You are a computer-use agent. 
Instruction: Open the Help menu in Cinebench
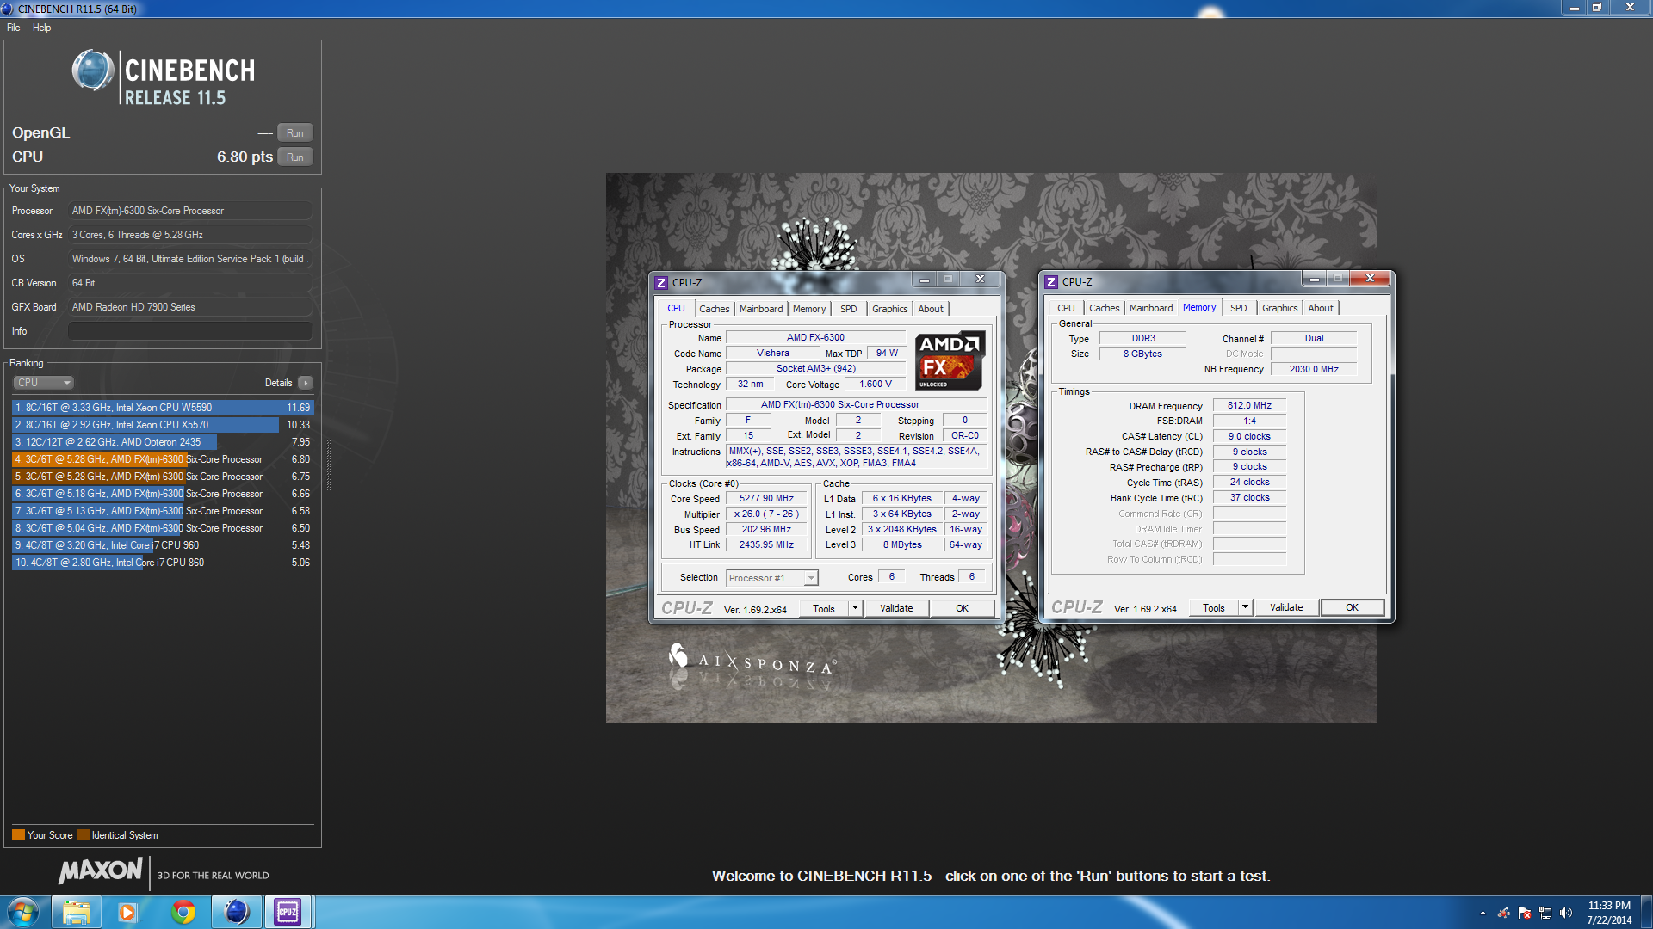point(41,28)
